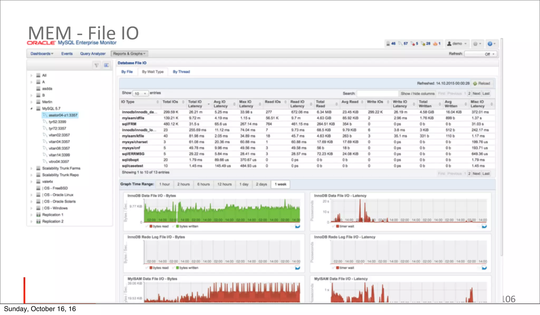This screenshot has height=315, width=540.
Task: Collapse the MySQL 5.7 group
Action: [x=31, y=109]
